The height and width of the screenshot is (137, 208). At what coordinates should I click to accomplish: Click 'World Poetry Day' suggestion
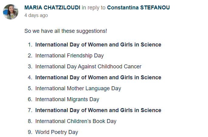56,132
